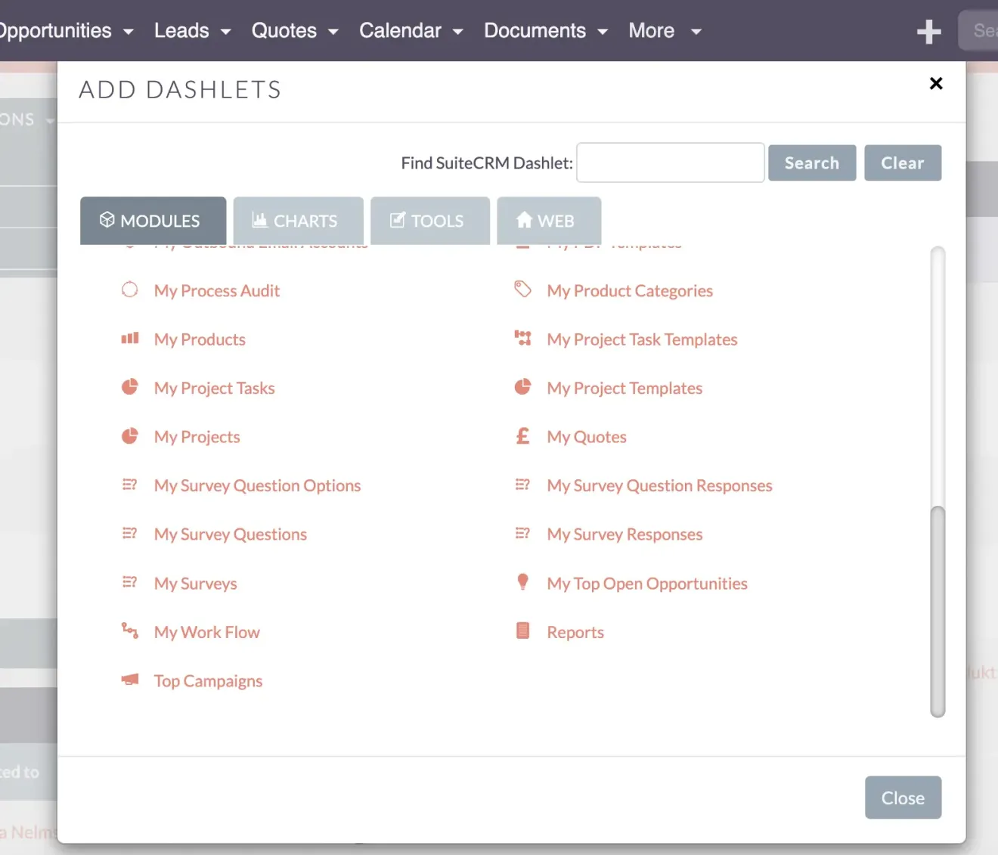Click the Find SuiteCRM Dashlet input field
This screenshot has width=998, height=855.
click(x=670, y=163)
